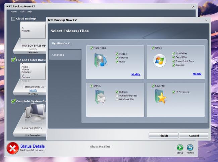Close the main NTI Backup Now EZ window
The height and width of the screenshot is (162, 218).
click(x=193, y=7)
